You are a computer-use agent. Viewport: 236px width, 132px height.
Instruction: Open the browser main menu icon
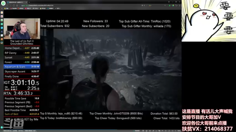click(180, 6)
